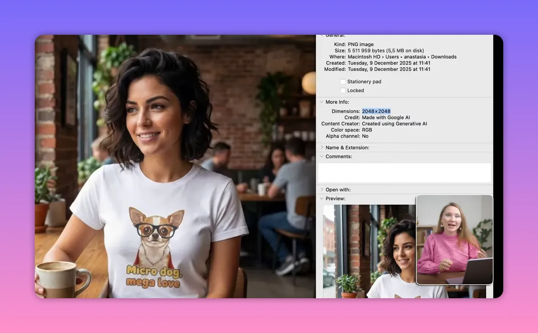Collapse the General section disclosure triangle

pos(322,35)
